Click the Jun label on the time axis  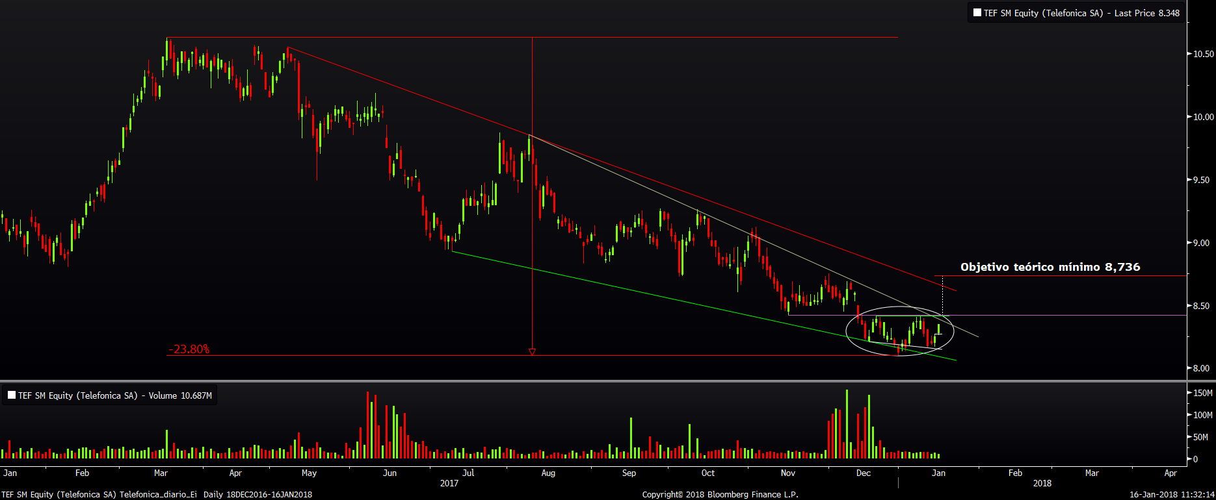(x=390, y=473)
